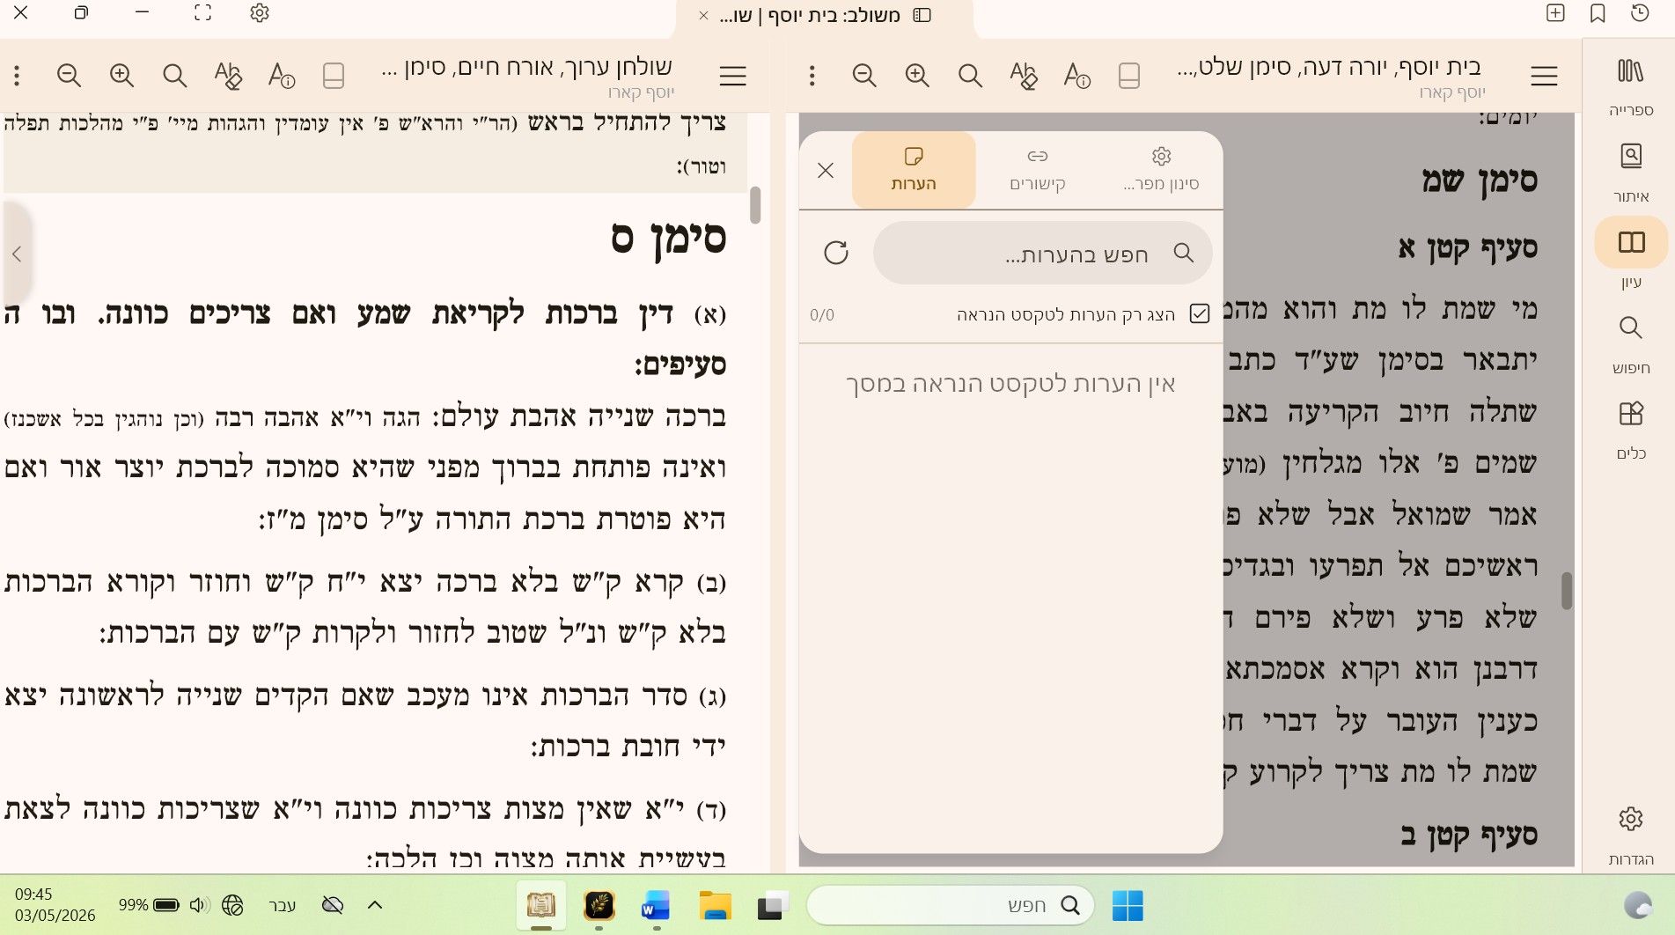Close the notes panel
The height and width of the screenshot is (935, 1675).
pyautogui.click(x=825, y=170)
